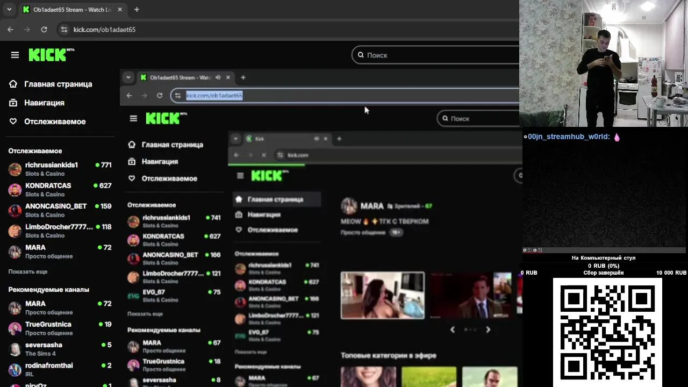
Task: Open richrussiankids1 channel with 771 viewers
Action: click(60, 169)
